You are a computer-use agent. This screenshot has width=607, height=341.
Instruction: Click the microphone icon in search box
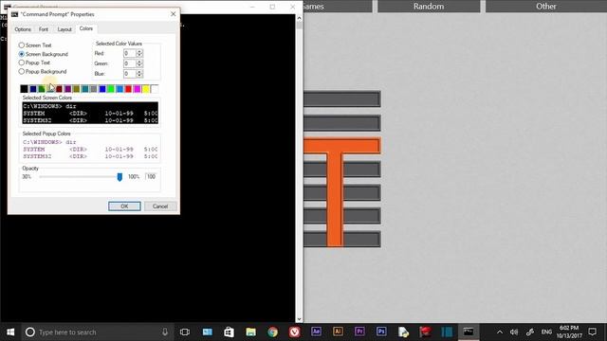165,332
